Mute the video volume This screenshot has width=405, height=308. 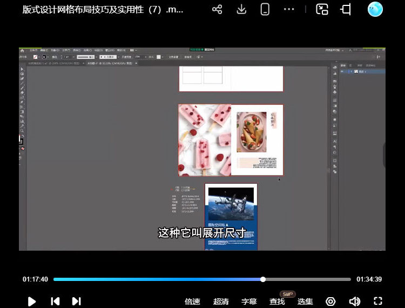(354, 302)
